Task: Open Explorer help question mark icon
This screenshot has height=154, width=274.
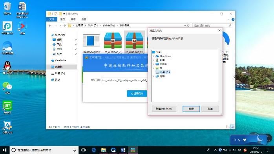Action: click(x=233, y=19)
